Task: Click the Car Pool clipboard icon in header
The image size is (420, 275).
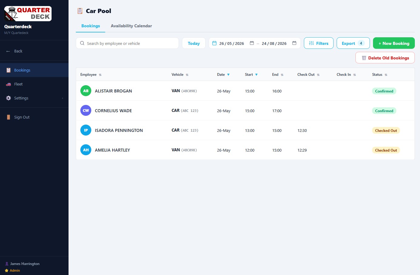Action: tap(80, 11)
